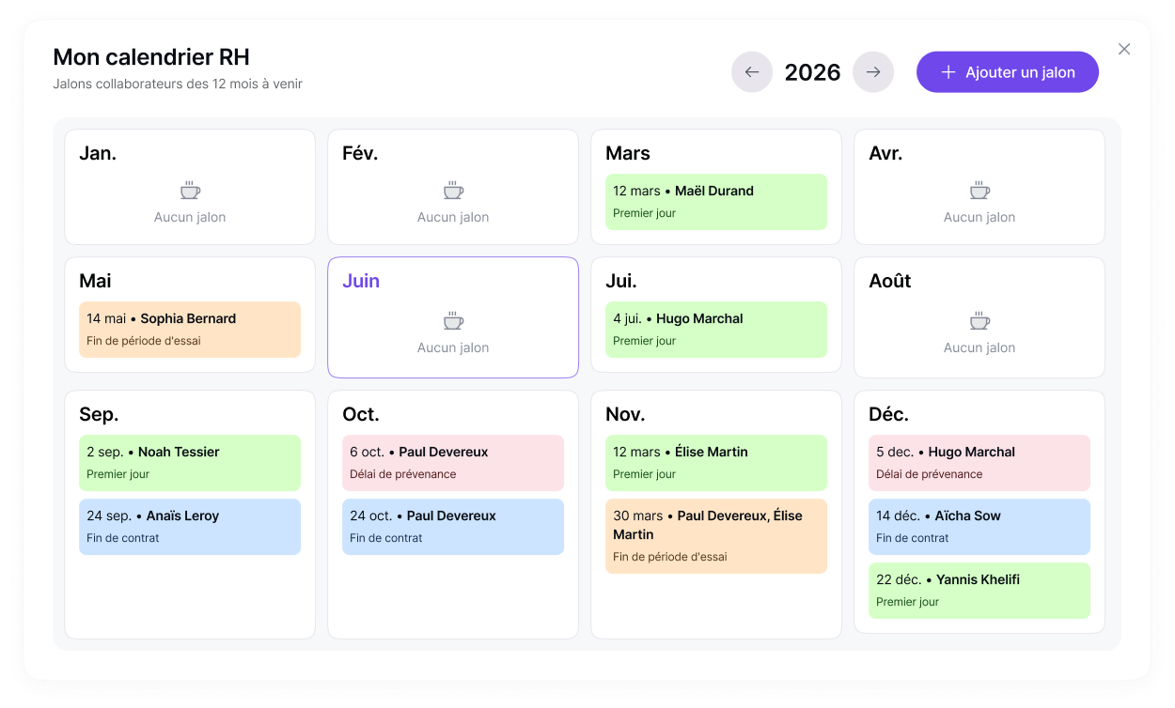This screenshot has height=708, width=1175.
Task: Click the Sep. month heading
Action: [99, 414]
